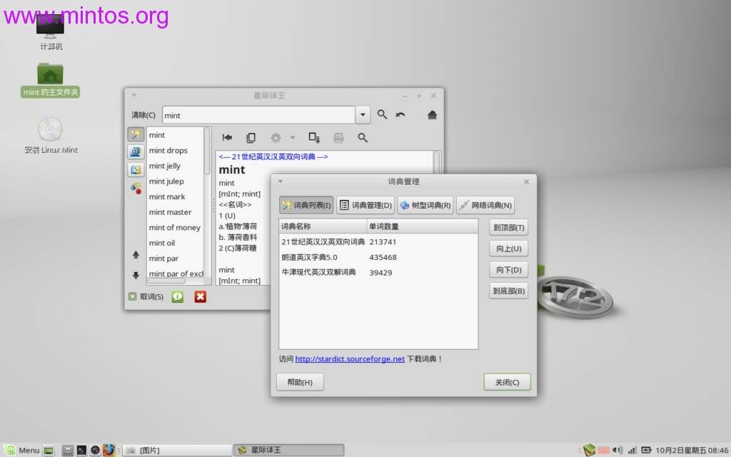The width and height of the screenshot is (731, 457).
Task: Click the copy pages icon in StarDict toolbar
Action: point(251,138)
